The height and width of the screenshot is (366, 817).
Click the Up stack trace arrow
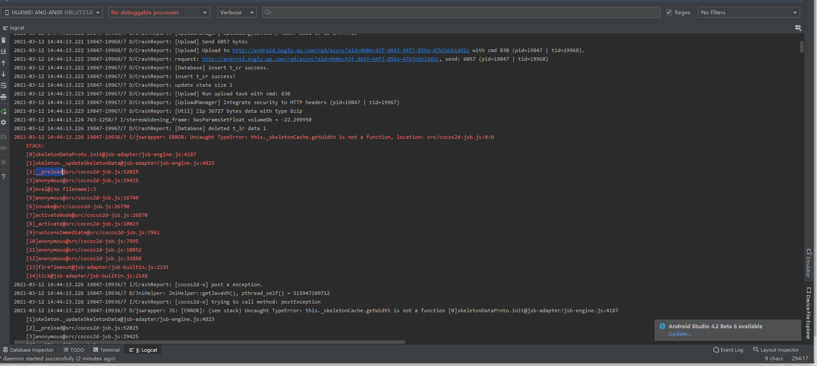coord(3,63)
